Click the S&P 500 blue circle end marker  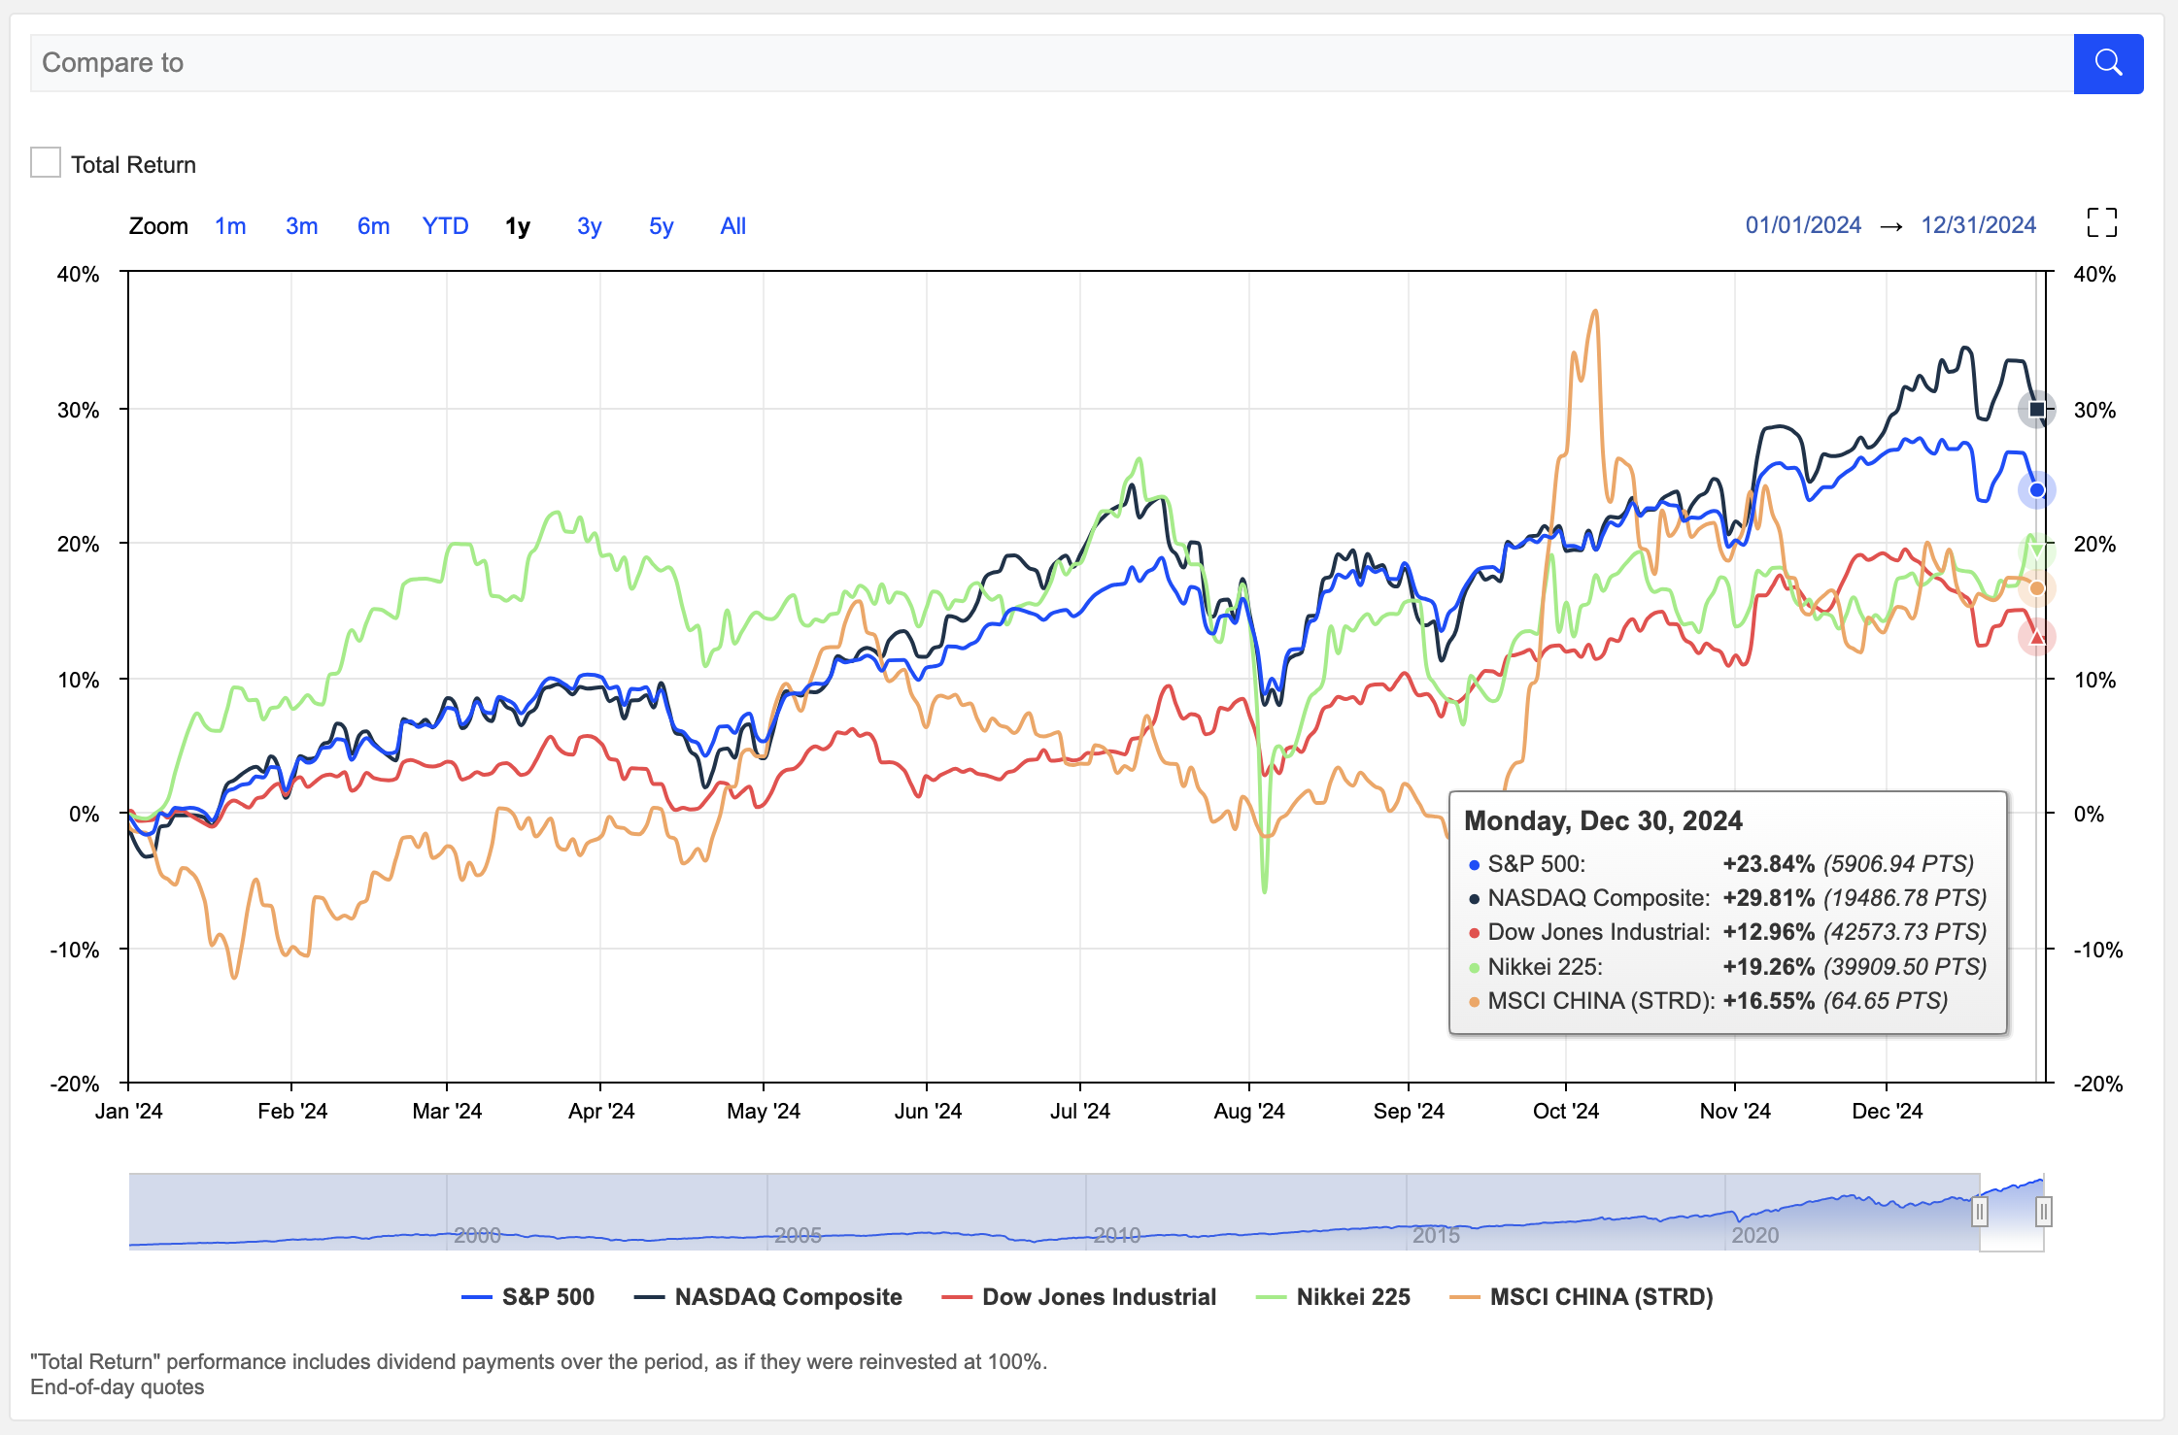coord(2037,490)
